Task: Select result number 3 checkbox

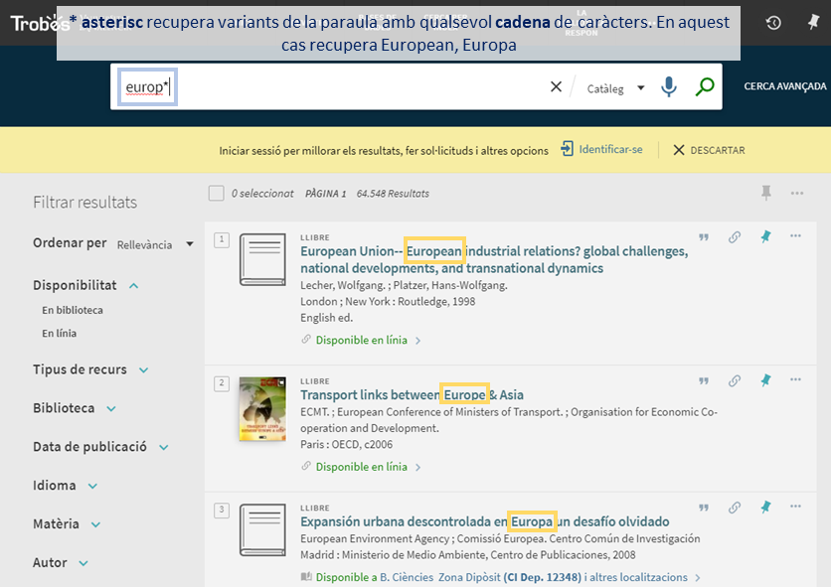Action: (222, 511)
